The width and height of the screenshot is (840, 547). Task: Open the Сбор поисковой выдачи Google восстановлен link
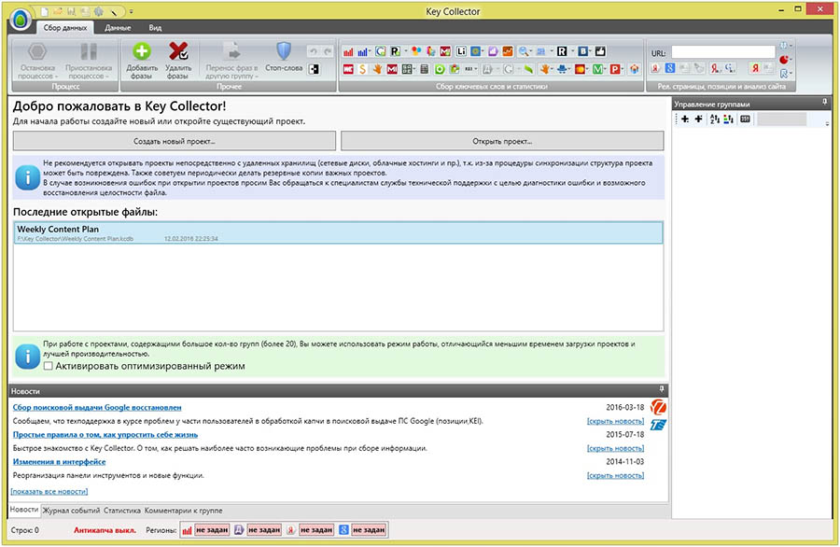[x=97, y=408]
